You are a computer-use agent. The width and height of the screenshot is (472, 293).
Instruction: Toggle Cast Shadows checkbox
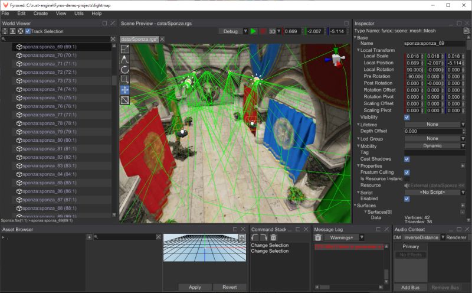(x=407, y=159)
